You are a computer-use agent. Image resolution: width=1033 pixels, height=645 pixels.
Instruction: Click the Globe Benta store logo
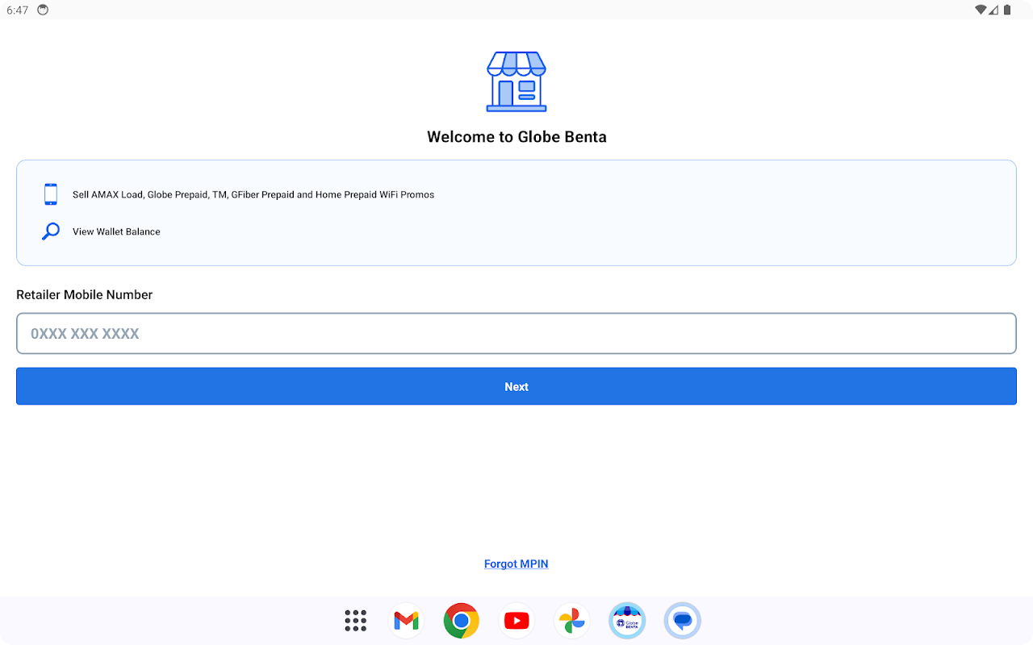point(516,81)
